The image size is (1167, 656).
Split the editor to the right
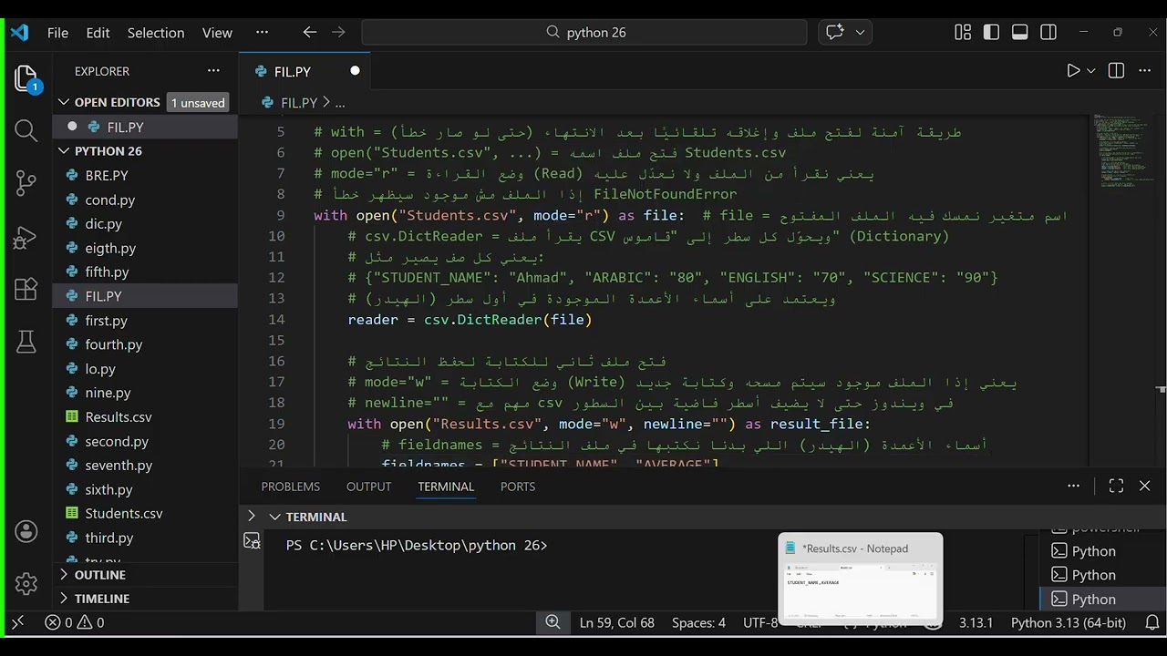pyautogui.click(x=1116, y=71)
